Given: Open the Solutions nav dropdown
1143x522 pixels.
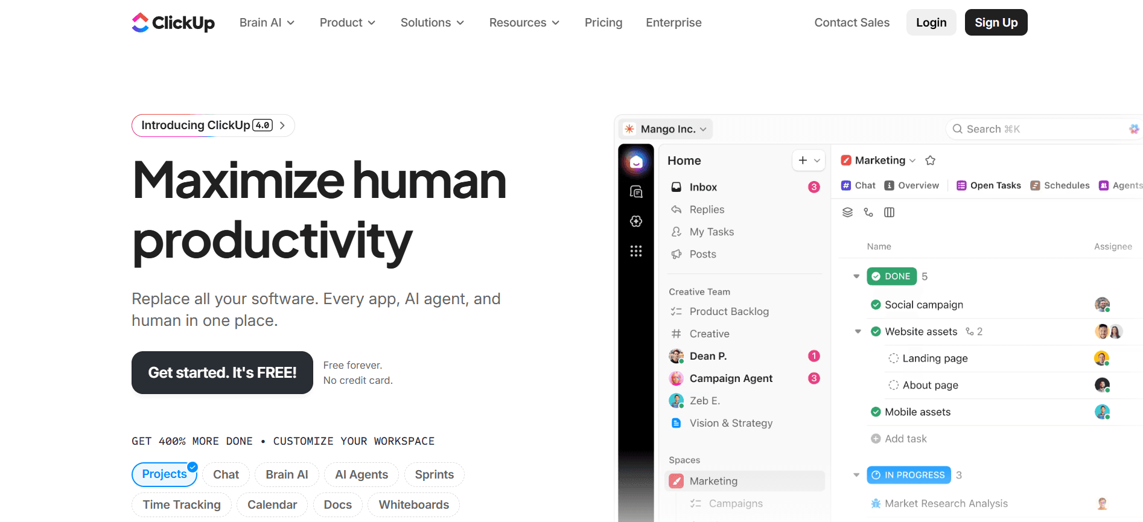Looking at the screenshot, I should point(432,22).
